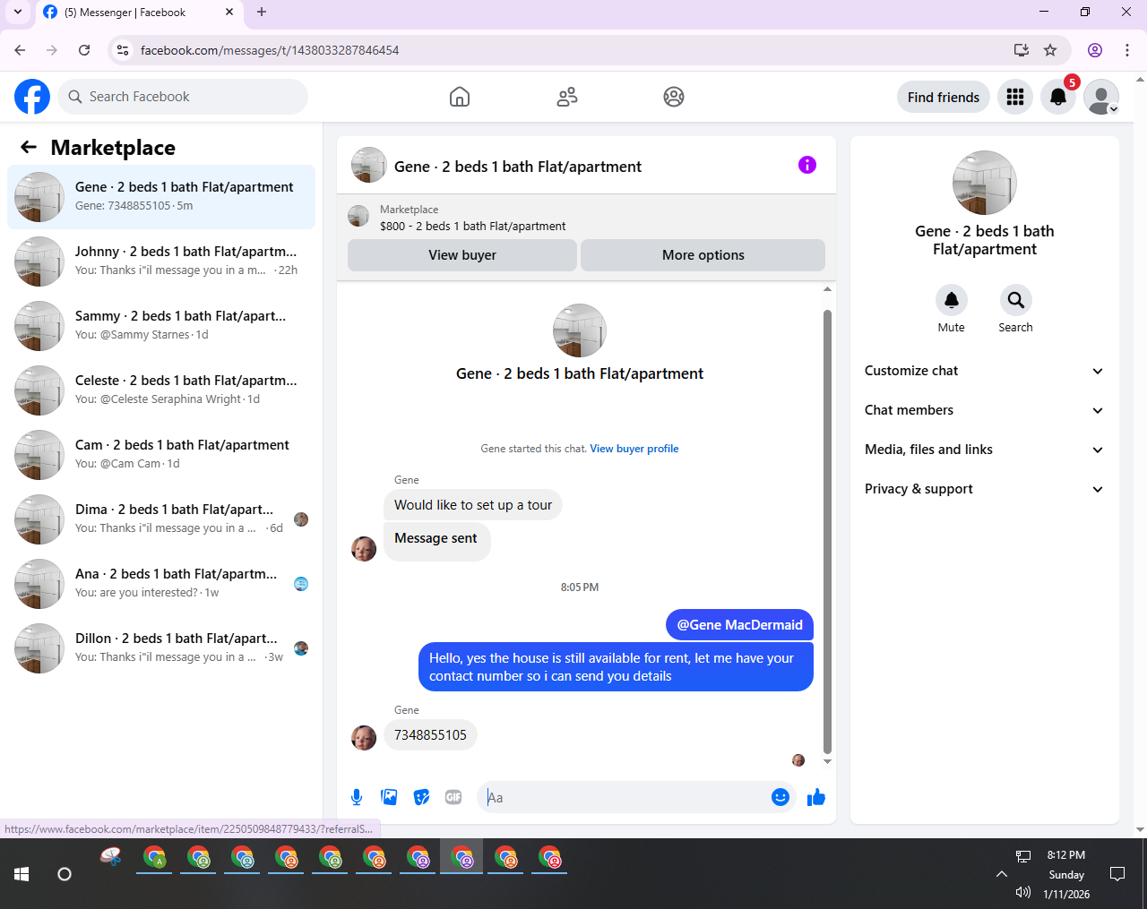Reload the page in Chrome
Image resolution: width=1147 pixels, height=909 pixels.
point(84,50)
